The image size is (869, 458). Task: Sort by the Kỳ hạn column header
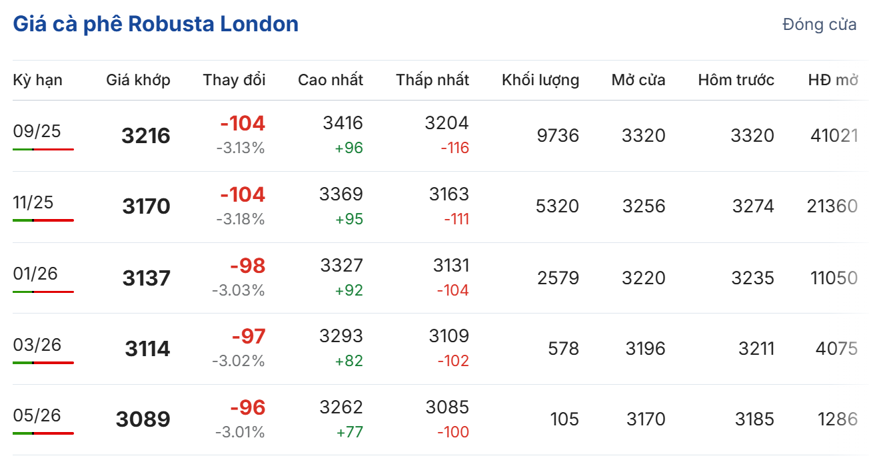(x=37, y=81)
